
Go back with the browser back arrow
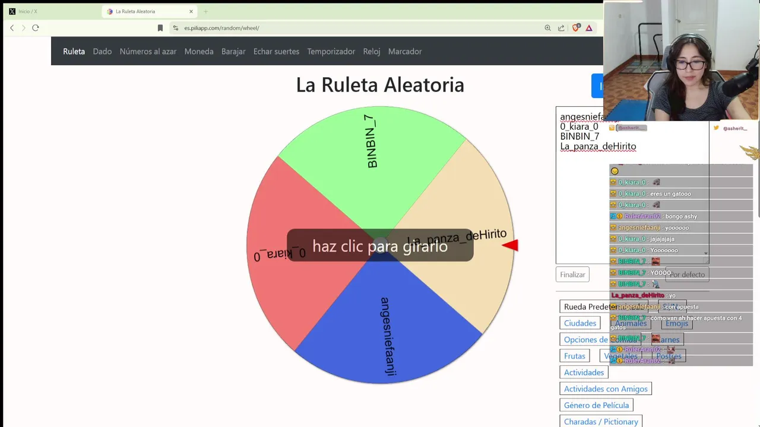point(12,28)
